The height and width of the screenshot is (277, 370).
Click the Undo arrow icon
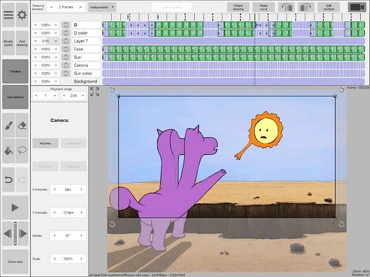point(8,179)
